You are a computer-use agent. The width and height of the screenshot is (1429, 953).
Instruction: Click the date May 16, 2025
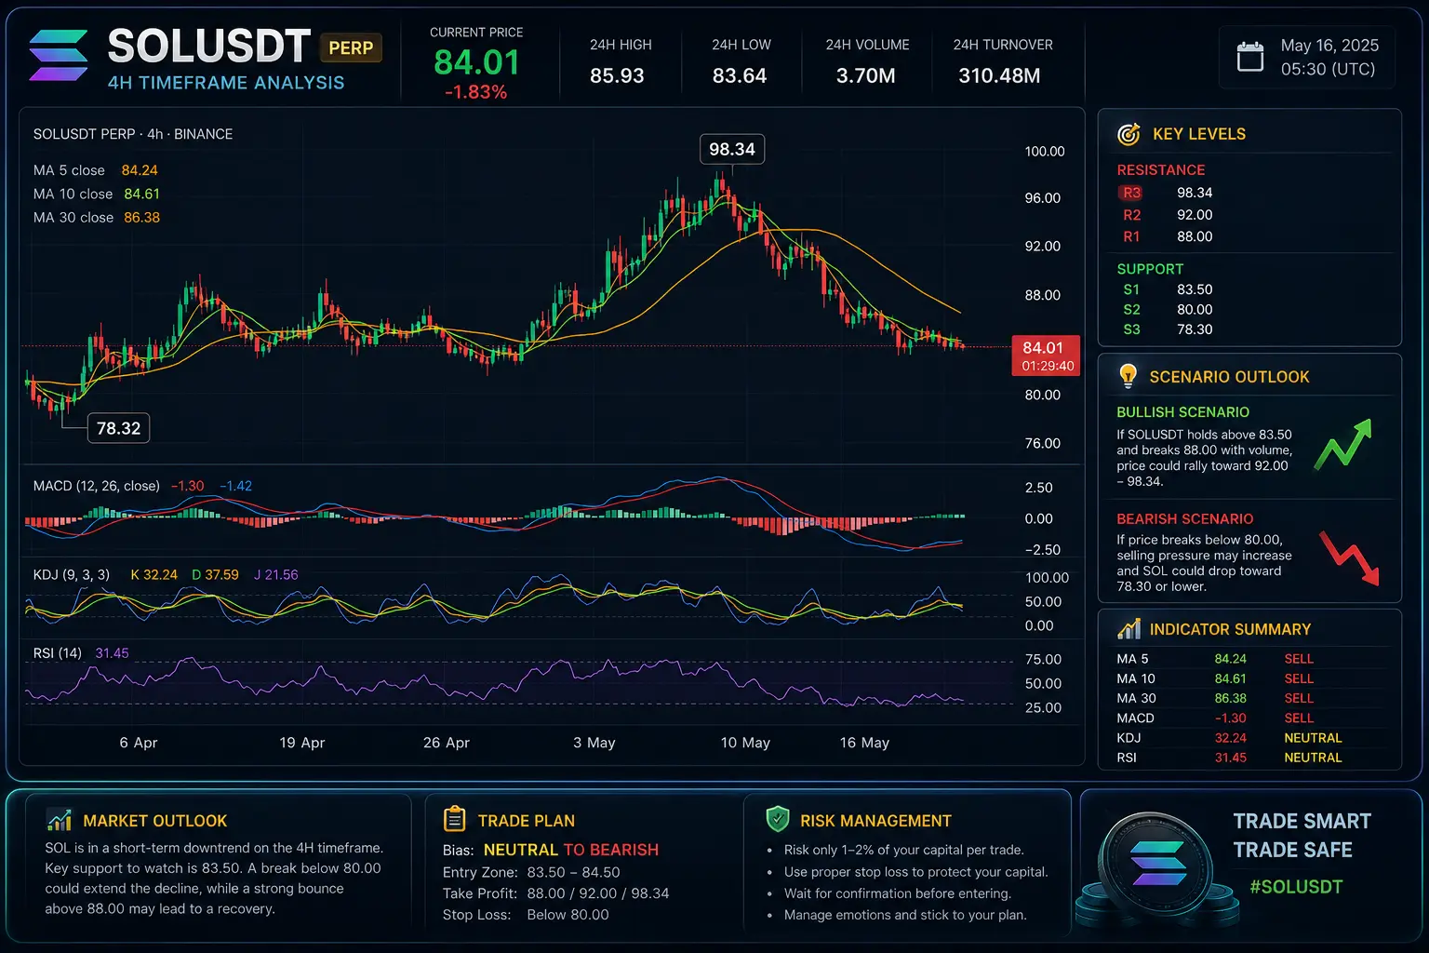tap(1329, 45)
